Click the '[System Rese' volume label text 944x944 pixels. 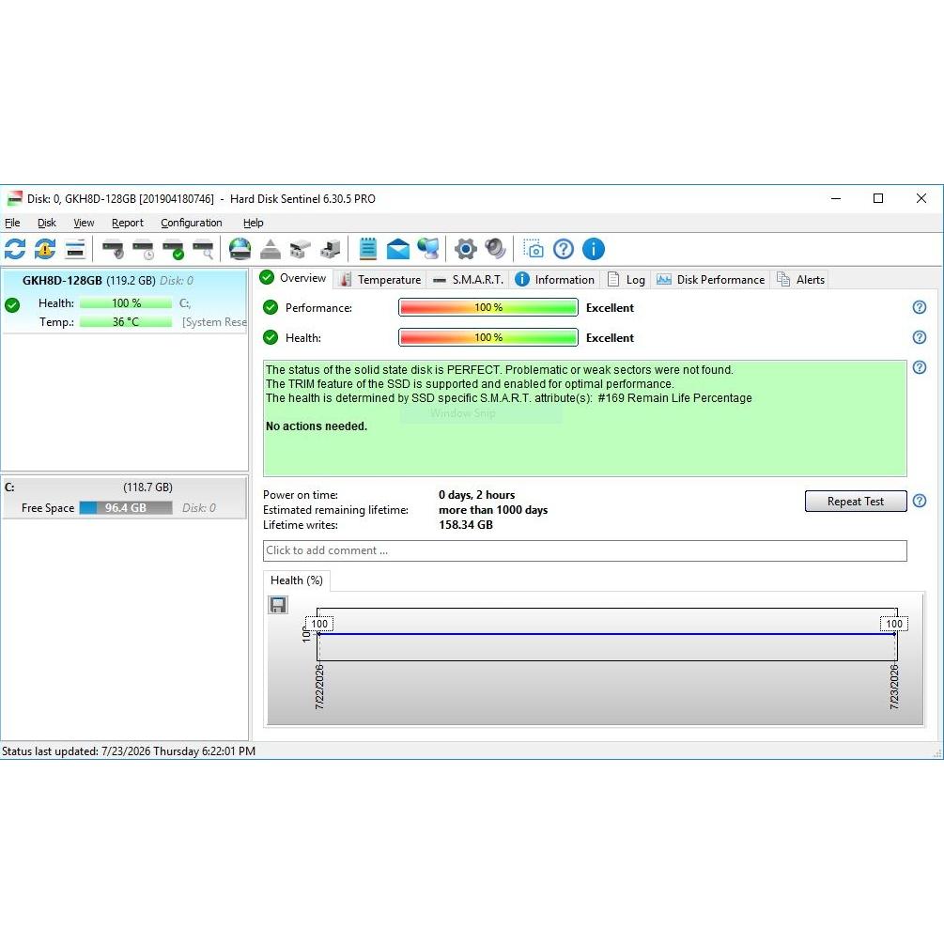(214, 322)
